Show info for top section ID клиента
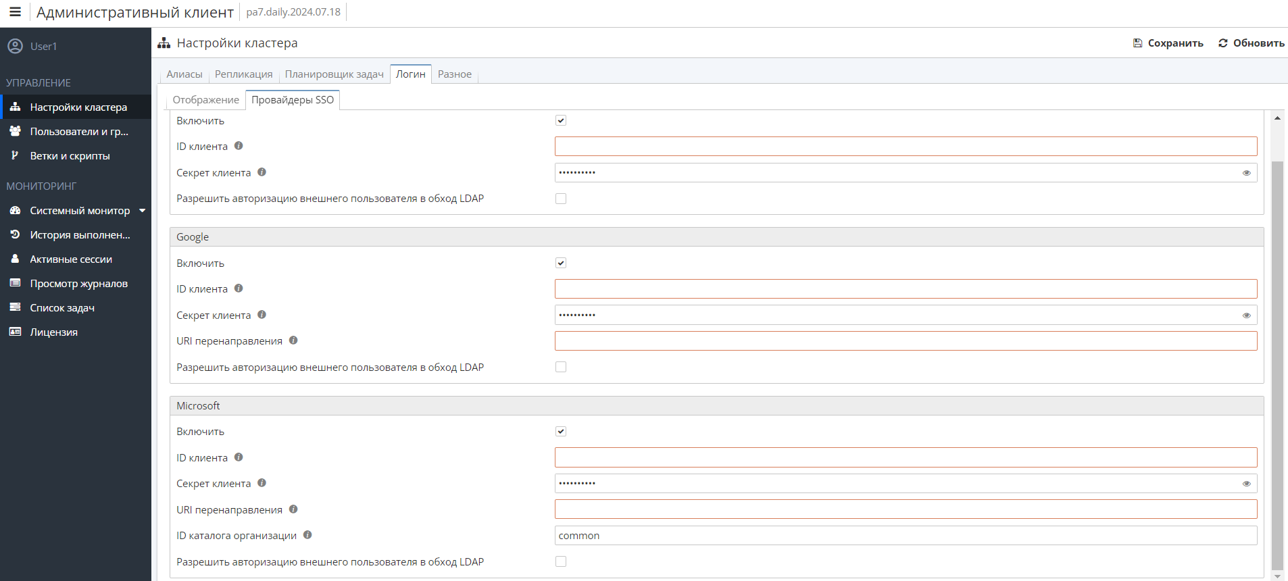Image resolution: width=1288 pixels, height=581 pixels. click(239, 146)
